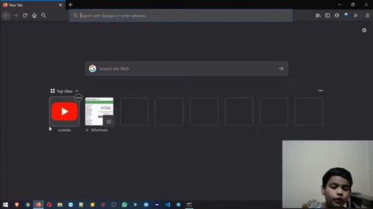Click the browser back arrow button
Image resolution: width=373 pixels, height=209 pixels.
[x=6, y=16]
